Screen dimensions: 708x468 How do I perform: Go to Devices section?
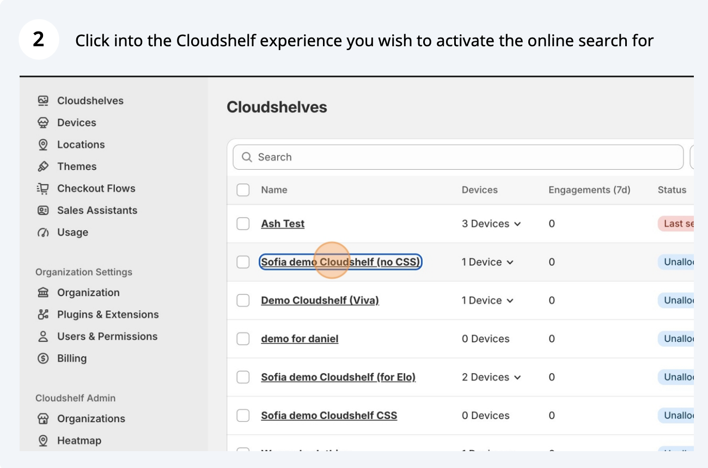(x=77, y=122)
